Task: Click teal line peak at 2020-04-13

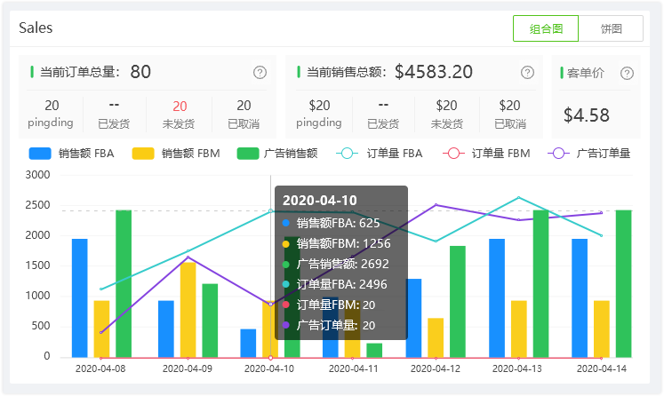Action: (x=518, y=198)
